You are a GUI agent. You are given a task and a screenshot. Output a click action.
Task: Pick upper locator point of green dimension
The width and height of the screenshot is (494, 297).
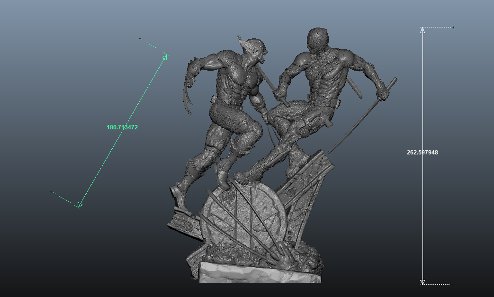click(140, 38)
